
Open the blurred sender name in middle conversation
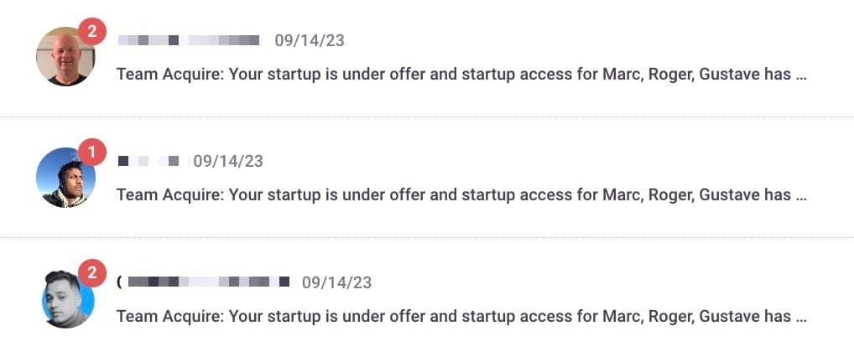(x=148, y=161)
